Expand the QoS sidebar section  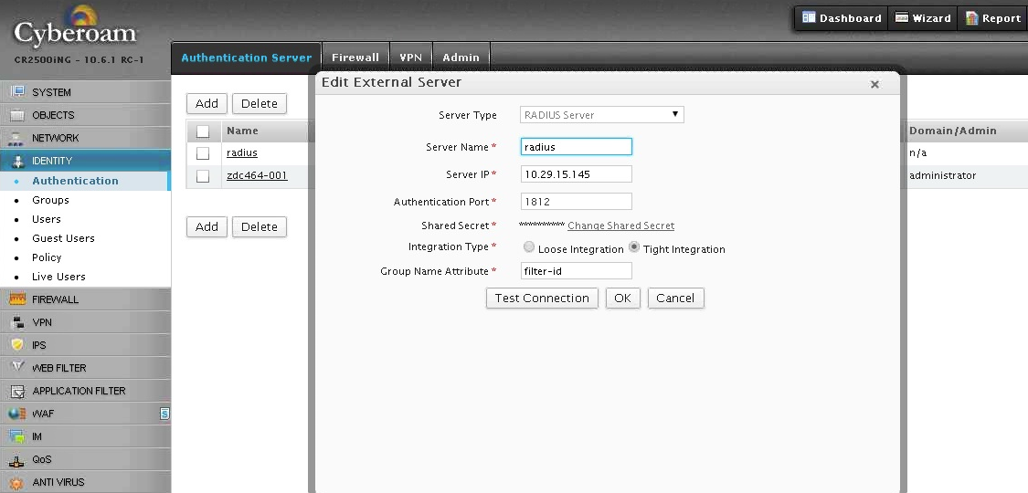coord(42,459)
